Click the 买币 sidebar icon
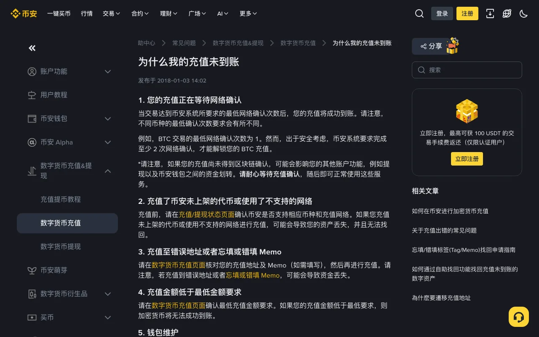Screen dimensions: 539x337 pyautogui.click(x=32, y=318)
